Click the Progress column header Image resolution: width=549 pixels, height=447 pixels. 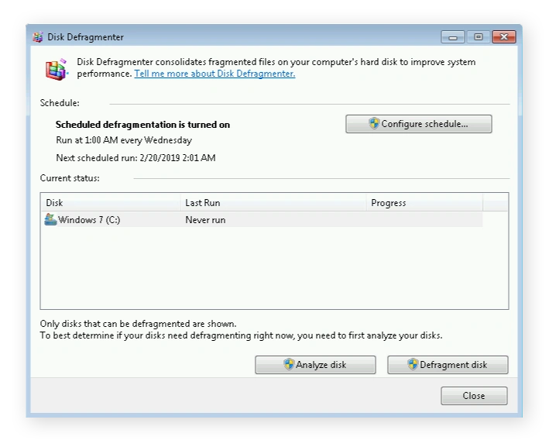click(x=424, y=203)
